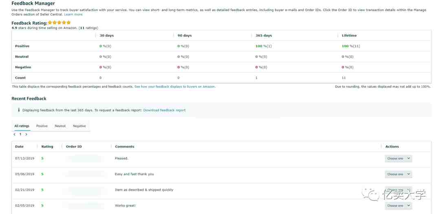Click the Feedback Manager heading

coord(33,4)
